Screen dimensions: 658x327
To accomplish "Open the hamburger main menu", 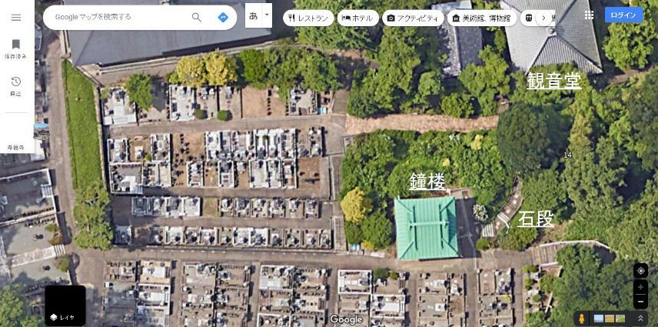I will pos(16,18).
